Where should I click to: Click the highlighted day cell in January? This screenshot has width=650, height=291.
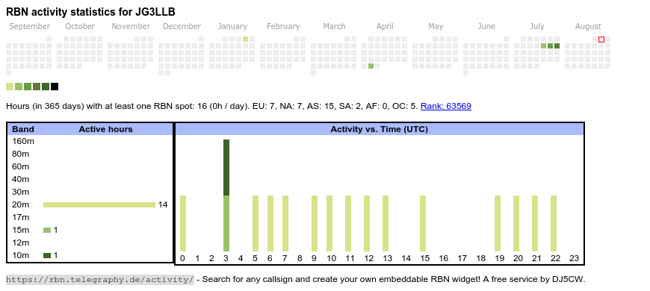(x=245, y=40)
